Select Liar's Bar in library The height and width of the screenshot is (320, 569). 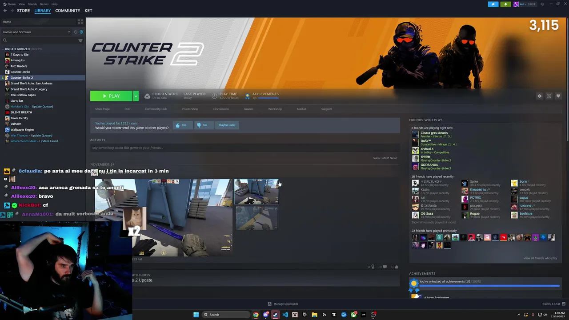[x=16, y=101]
